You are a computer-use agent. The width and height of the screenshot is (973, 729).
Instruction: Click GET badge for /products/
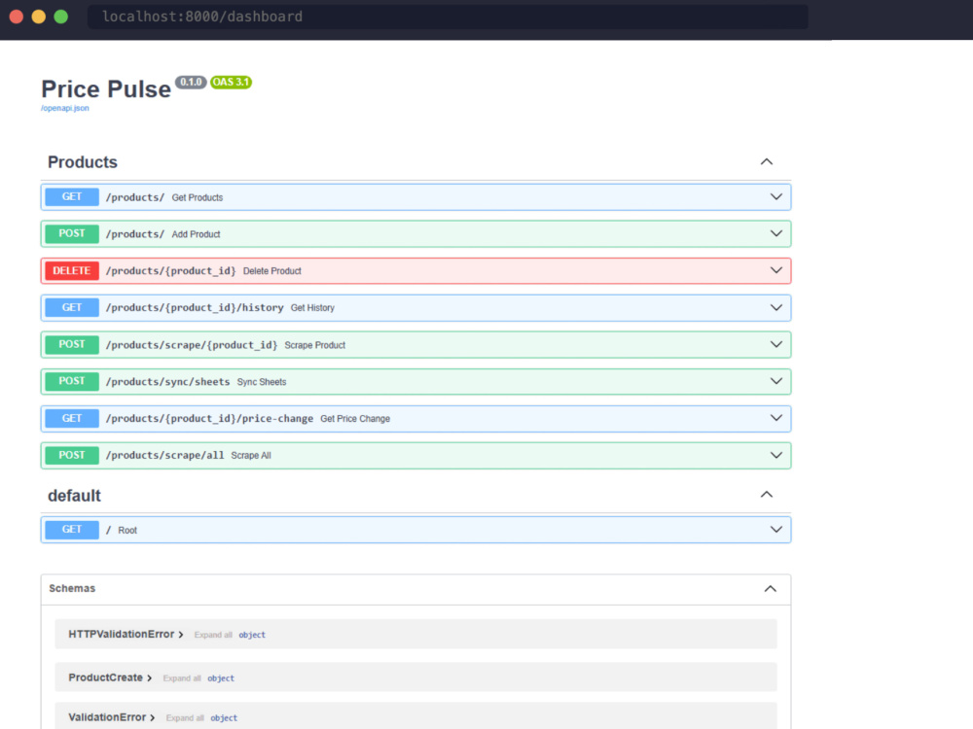point(72,196)
